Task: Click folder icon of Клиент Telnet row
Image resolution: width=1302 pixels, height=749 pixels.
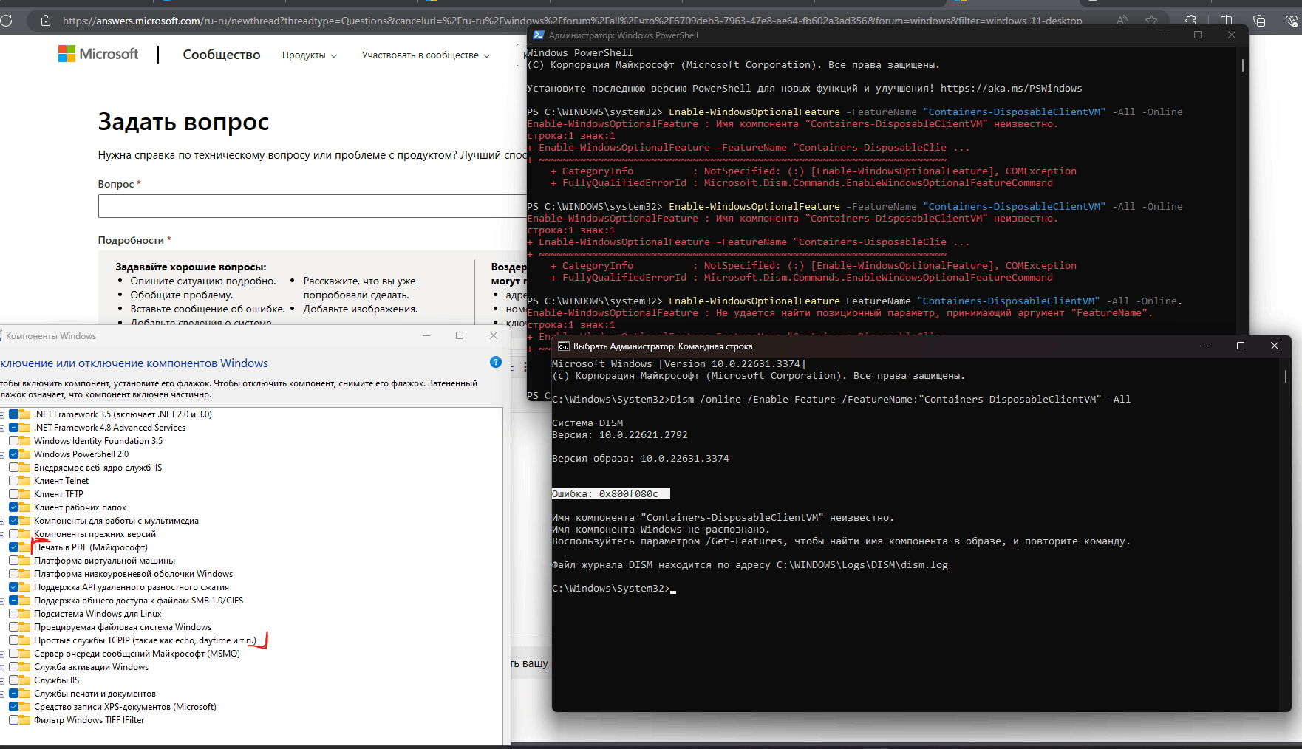Action: 24,481
